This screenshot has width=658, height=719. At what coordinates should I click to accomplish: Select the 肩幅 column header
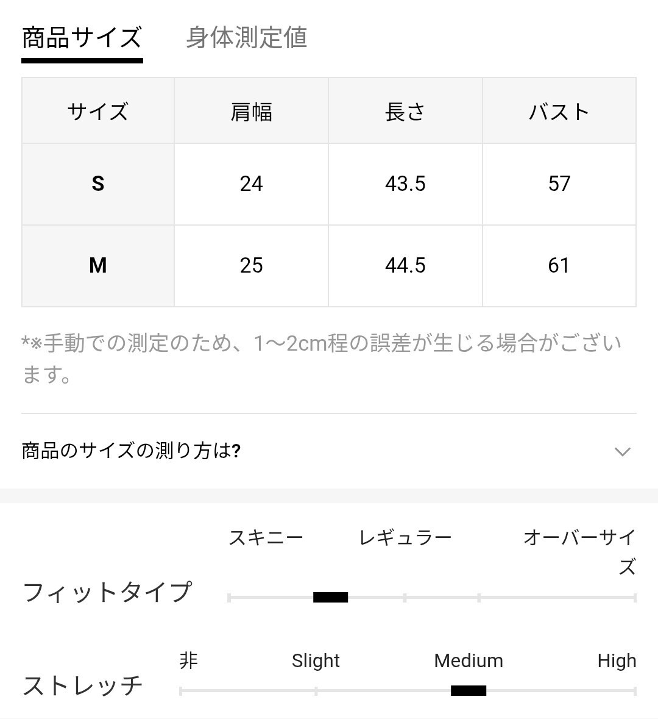point(251,112)
